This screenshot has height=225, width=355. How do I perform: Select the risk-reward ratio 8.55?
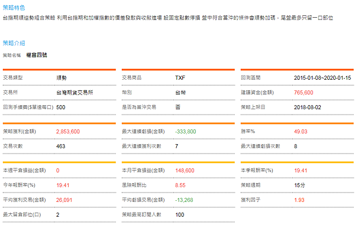pyautogui.click(x=180, y=185)
